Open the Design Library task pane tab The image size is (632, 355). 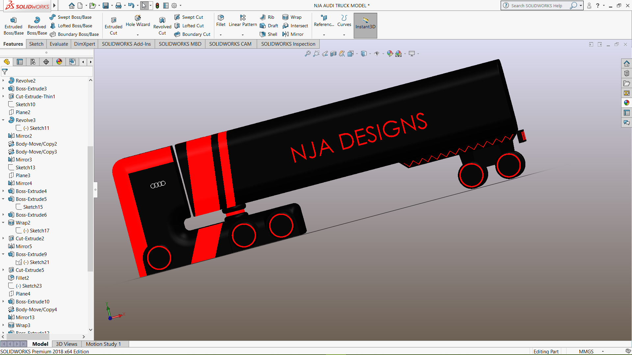coord(627,73)
